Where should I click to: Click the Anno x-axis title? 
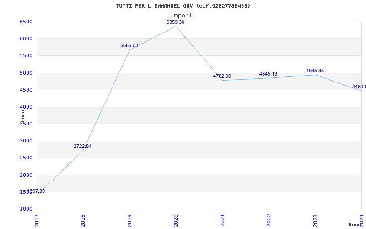(x=355, y=224)
